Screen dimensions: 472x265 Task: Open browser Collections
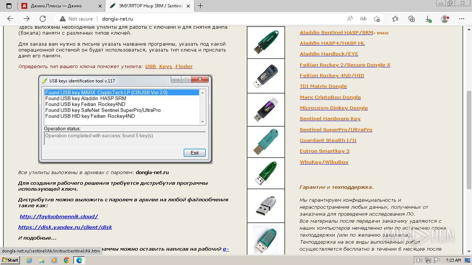tap(412, 19)
